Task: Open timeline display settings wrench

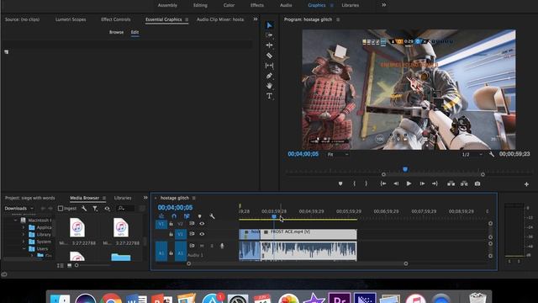Action: (212, 216)
